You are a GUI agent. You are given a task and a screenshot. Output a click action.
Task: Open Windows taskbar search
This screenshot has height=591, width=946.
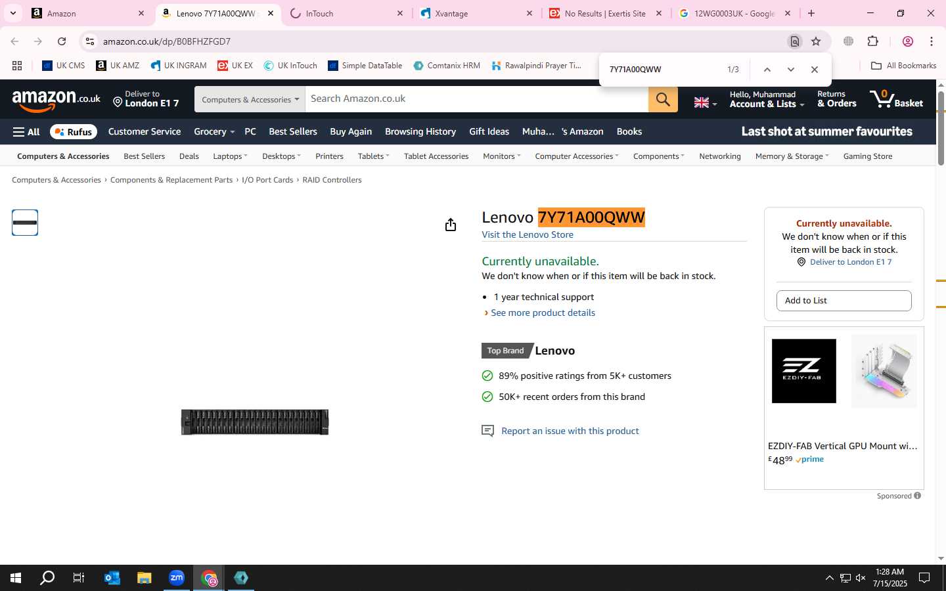[x=47, y=578]
